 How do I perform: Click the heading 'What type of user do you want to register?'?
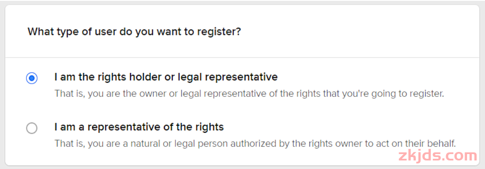point(134,32)
